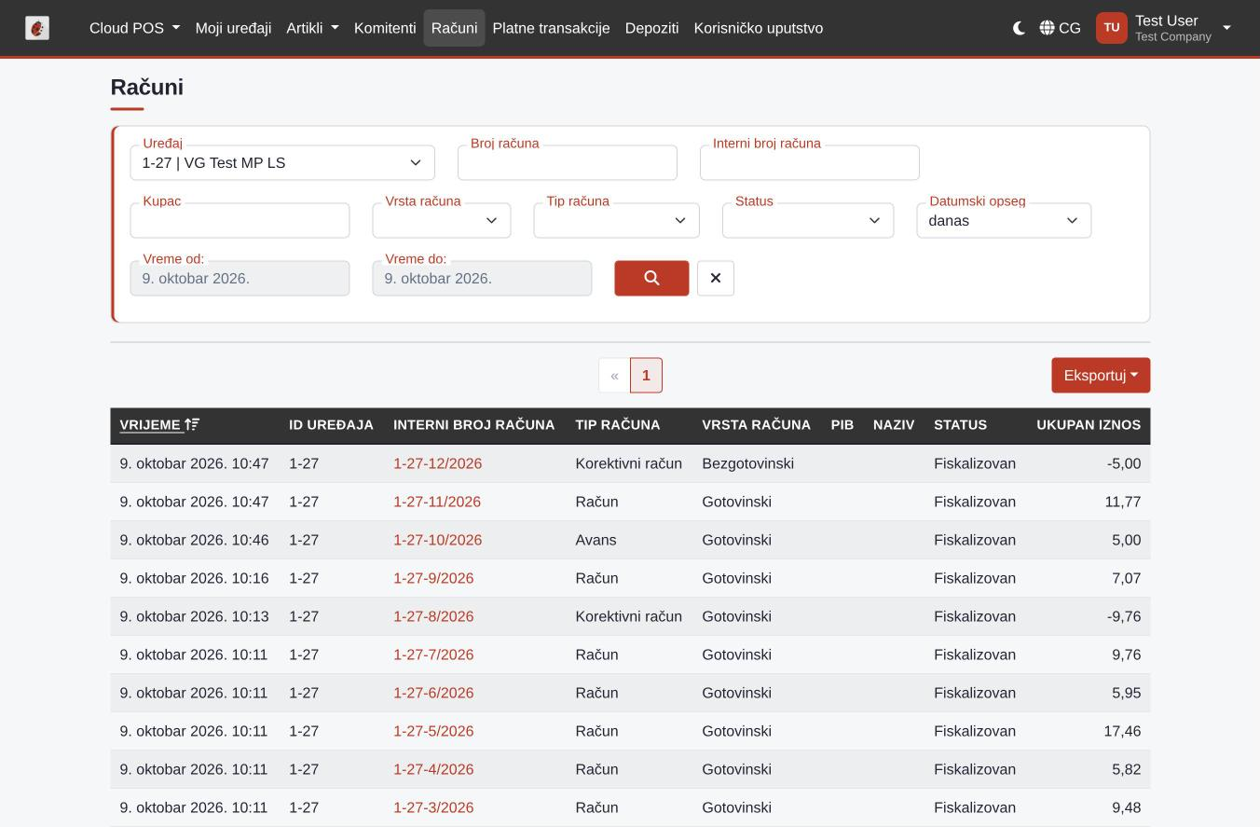Focus the Interni broj računa field
This screenshot has width=1260, height=827.
810,162
